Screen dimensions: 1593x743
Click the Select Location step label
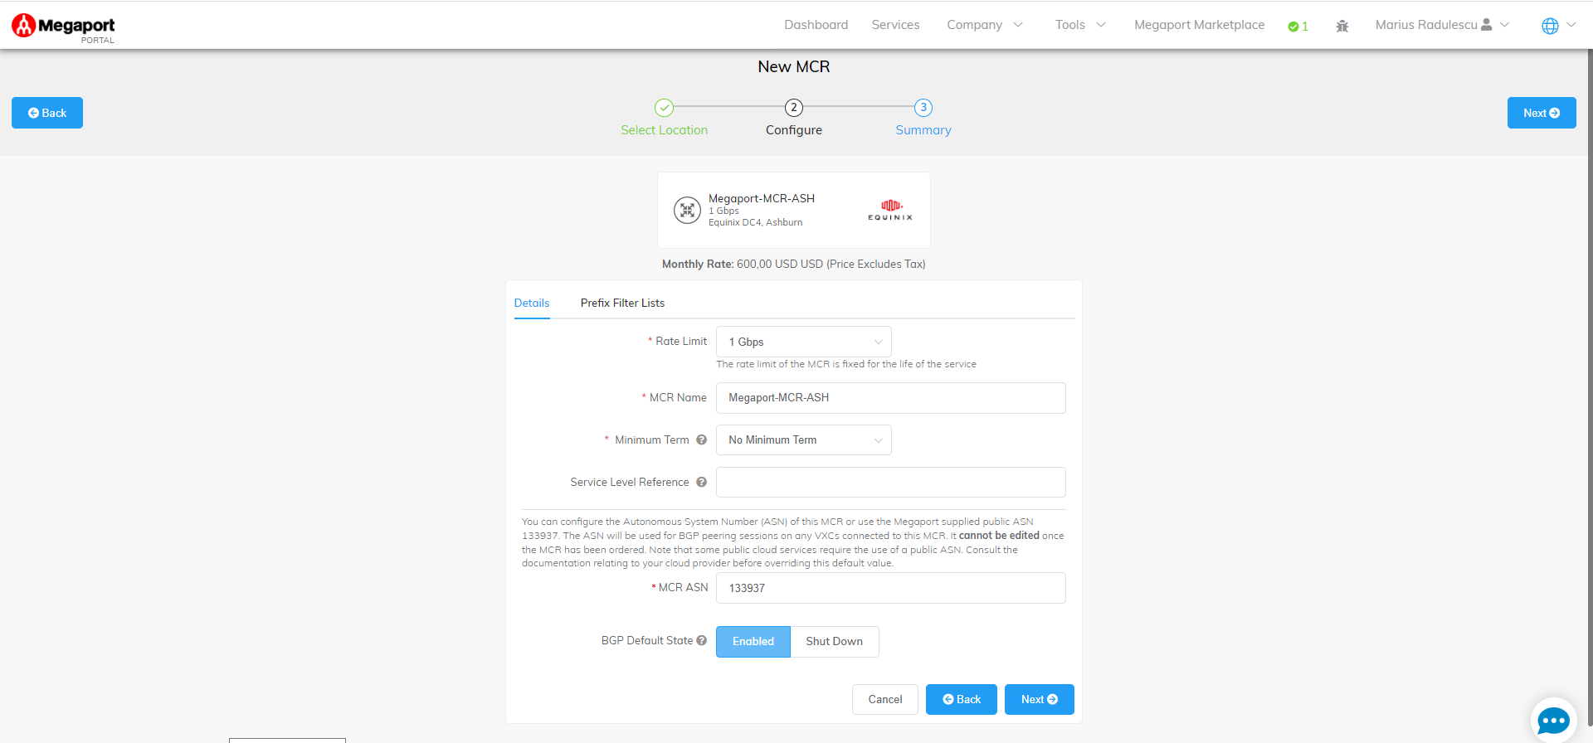665,130
